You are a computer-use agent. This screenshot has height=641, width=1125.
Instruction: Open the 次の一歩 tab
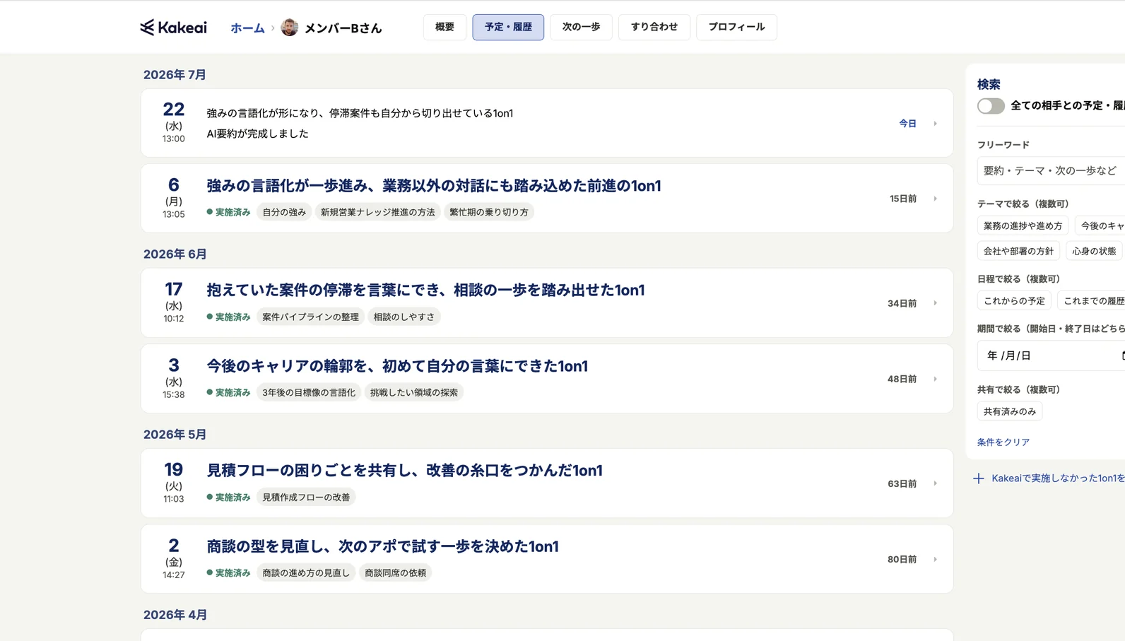[x=581, y=27]
